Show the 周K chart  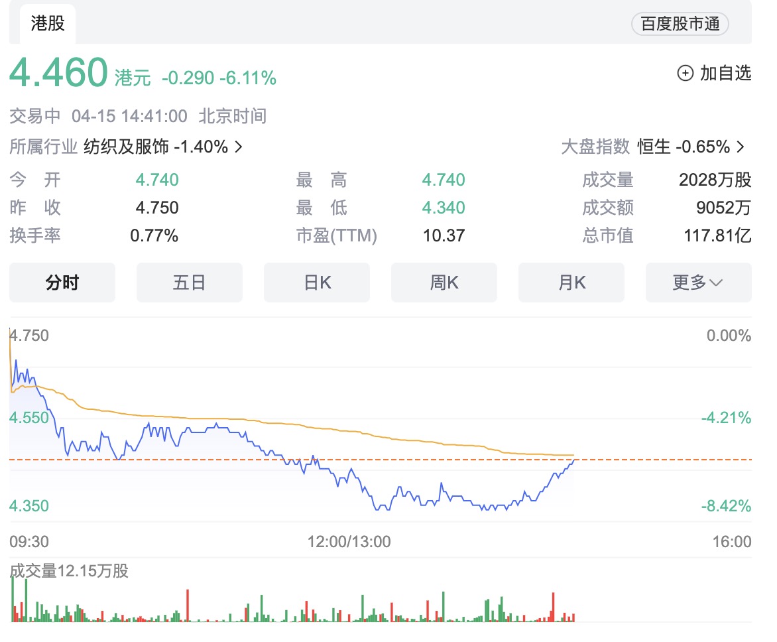pos(444,283)
